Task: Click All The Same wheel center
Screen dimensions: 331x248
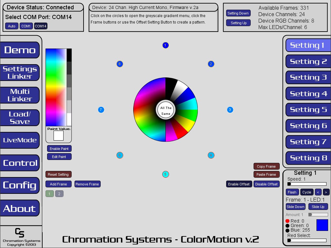Action: point(165,110)
